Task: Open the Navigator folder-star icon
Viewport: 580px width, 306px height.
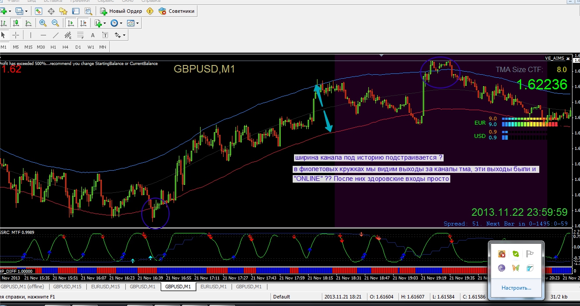Action: click(63, 11)
